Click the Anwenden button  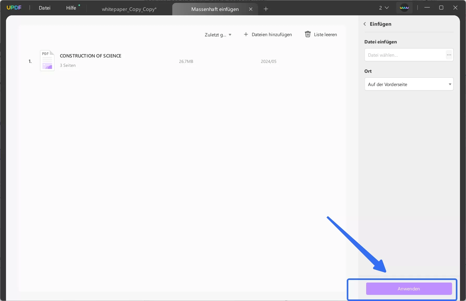[409, 289]
